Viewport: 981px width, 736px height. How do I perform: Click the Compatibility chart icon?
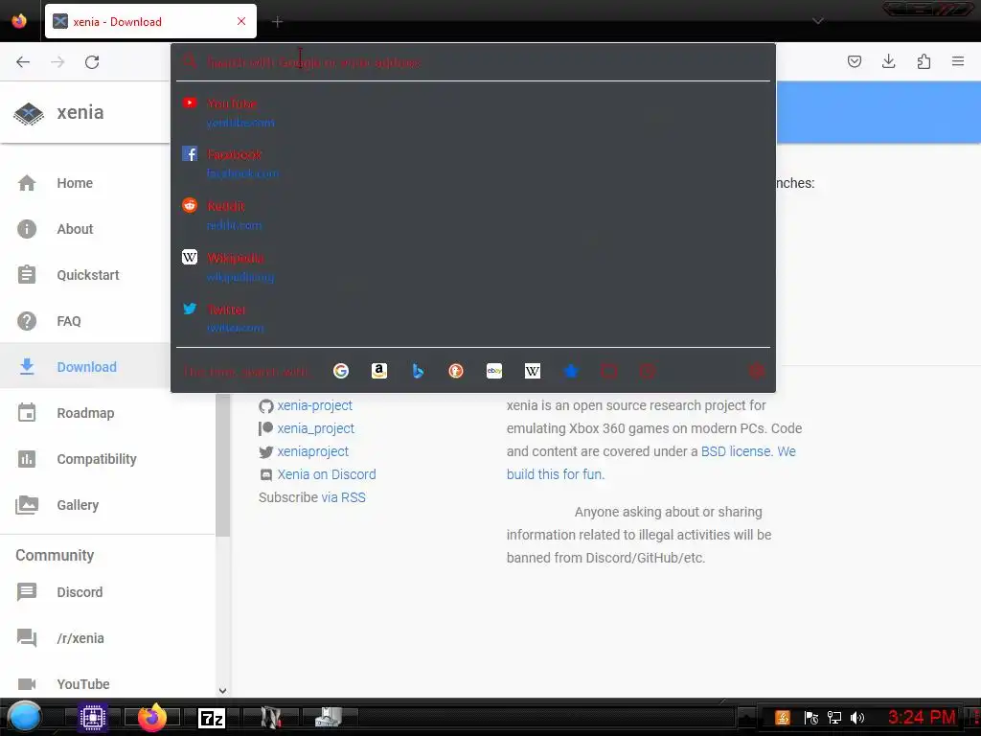[x=27, y=459]
